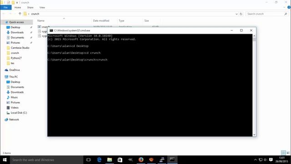Open Desktop under This PC
The height and width of the screenshot is (164, 291).
(15, 82)
